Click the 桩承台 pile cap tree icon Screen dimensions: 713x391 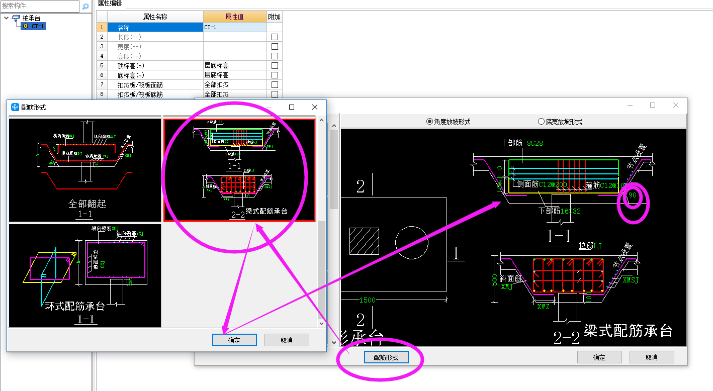coord(16,18)
